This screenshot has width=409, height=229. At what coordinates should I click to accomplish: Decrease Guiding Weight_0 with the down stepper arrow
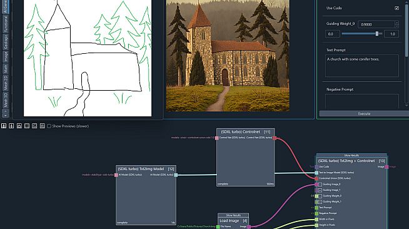[x=396, y=26]
